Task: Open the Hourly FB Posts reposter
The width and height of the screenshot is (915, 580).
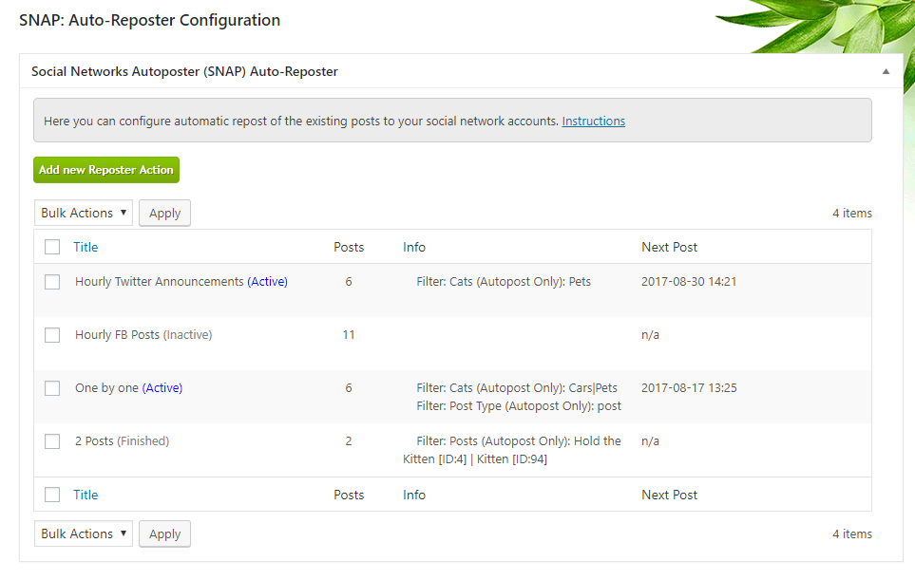Action: [x=118, y=335]
